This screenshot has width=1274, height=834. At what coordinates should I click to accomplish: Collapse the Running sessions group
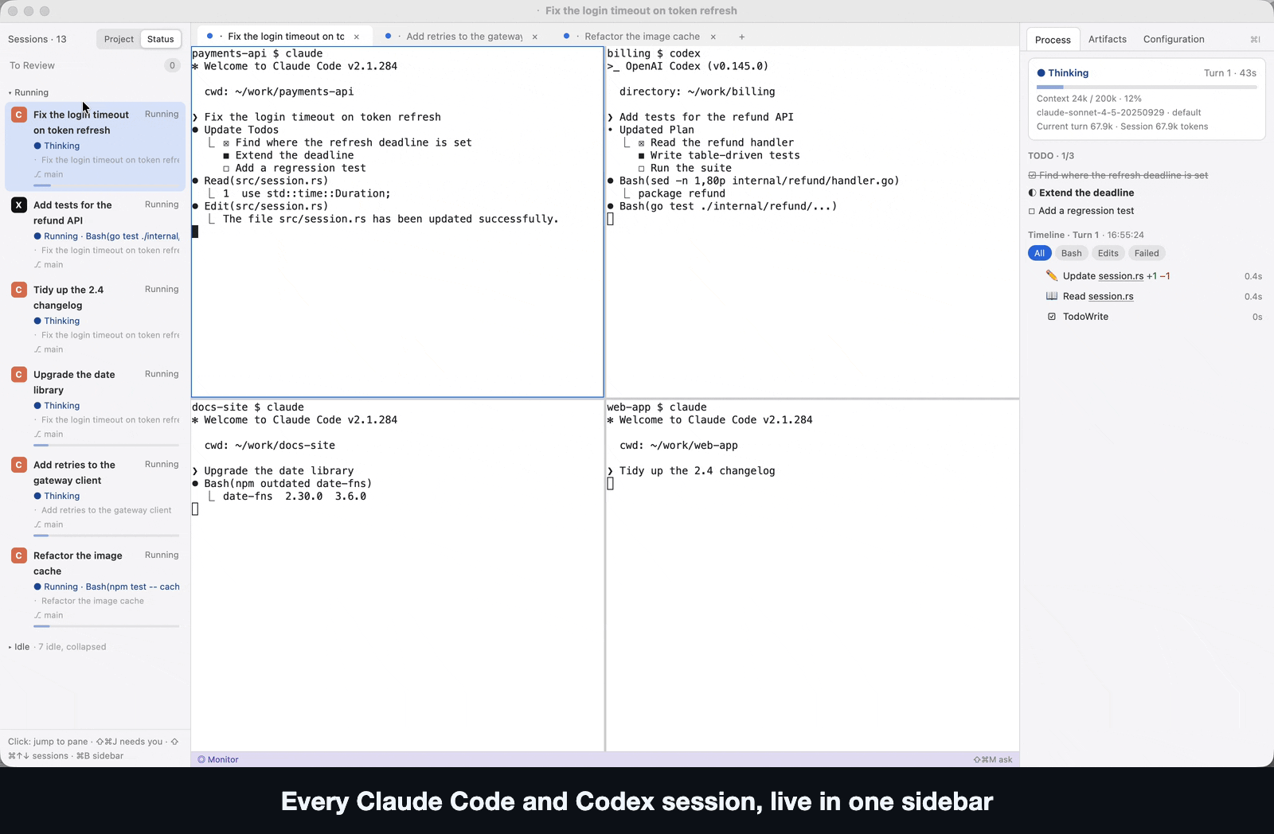pyautogui.click(x=29, y=92)
